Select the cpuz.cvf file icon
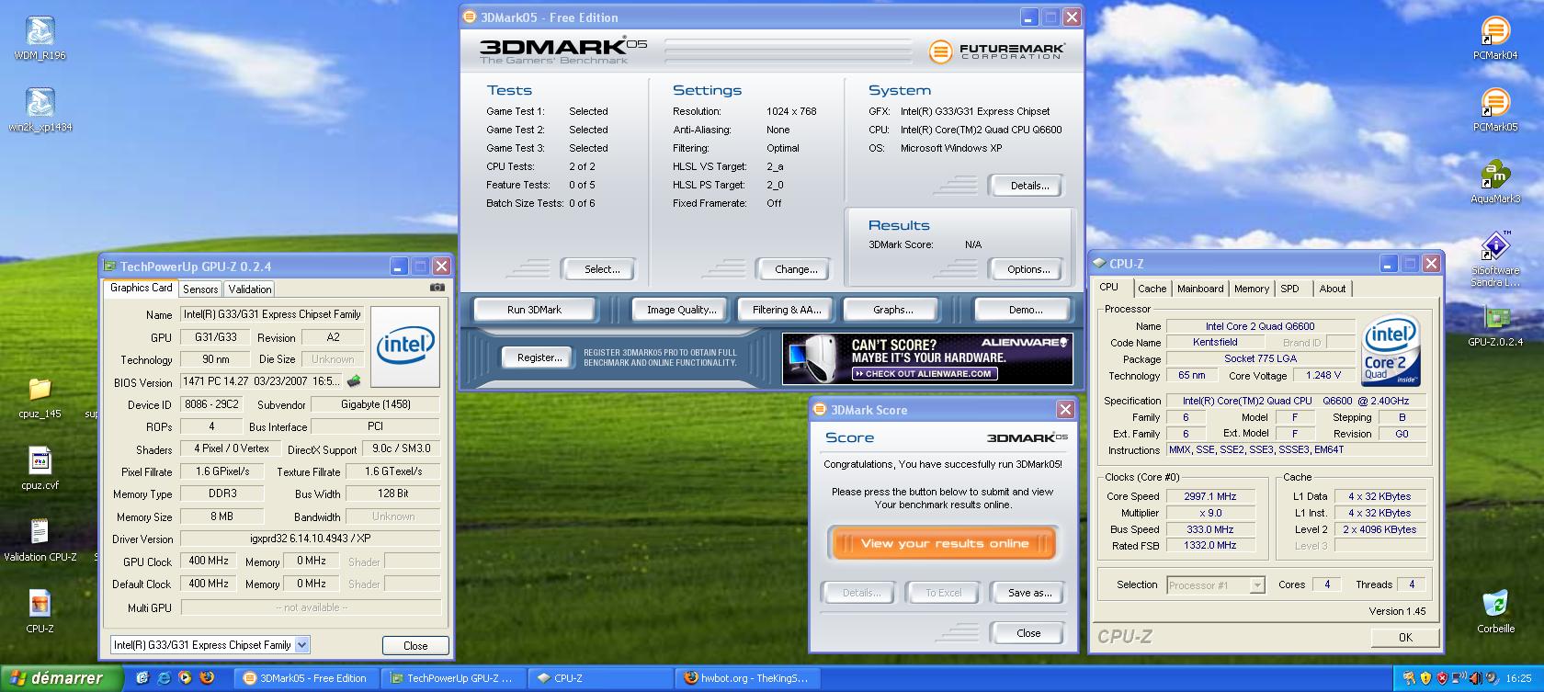The image size is (1544, 692). 40,467
